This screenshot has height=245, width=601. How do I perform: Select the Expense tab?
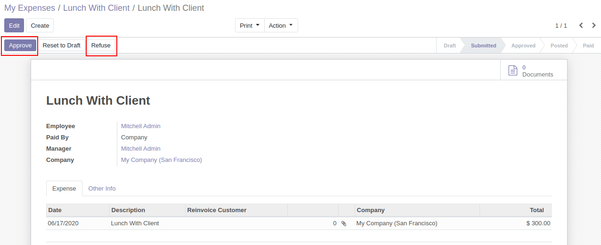click(64, 188)
